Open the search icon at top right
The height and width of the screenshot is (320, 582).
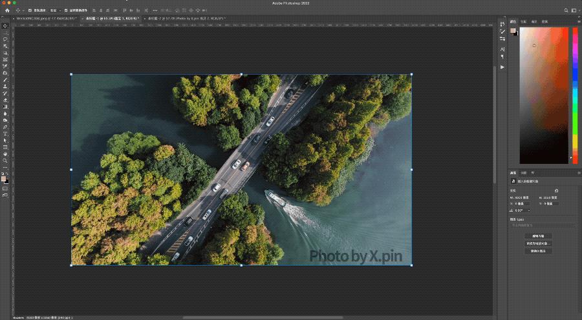(x=565, y=11)
